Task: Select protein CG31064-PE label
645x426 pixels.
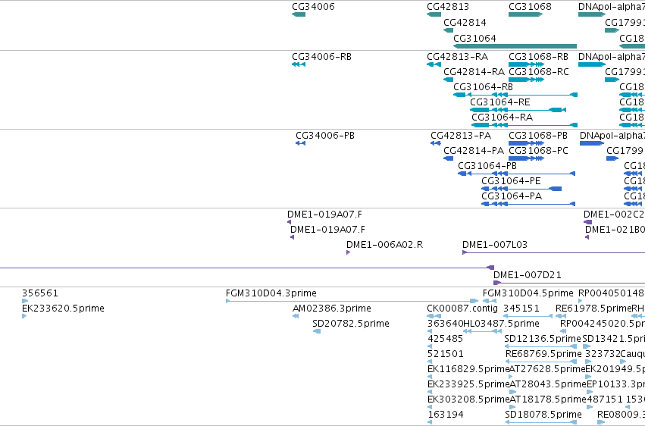Action: 512,181
